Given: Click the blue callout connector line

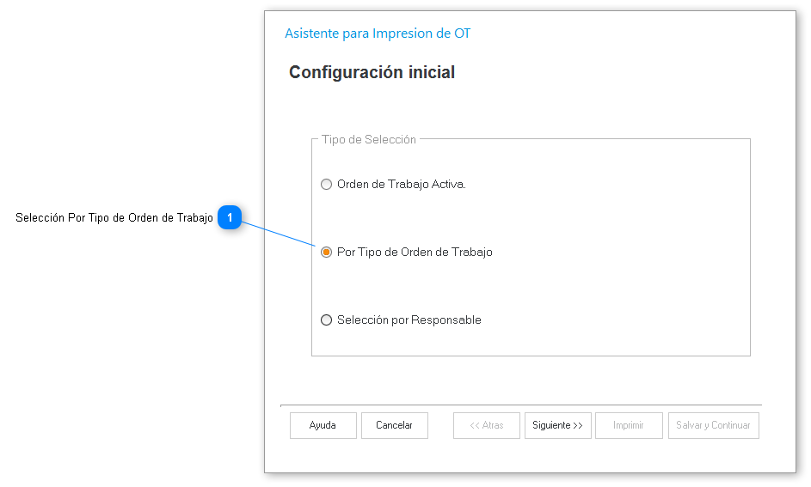Looking at the screenshot, I should 280,234.
